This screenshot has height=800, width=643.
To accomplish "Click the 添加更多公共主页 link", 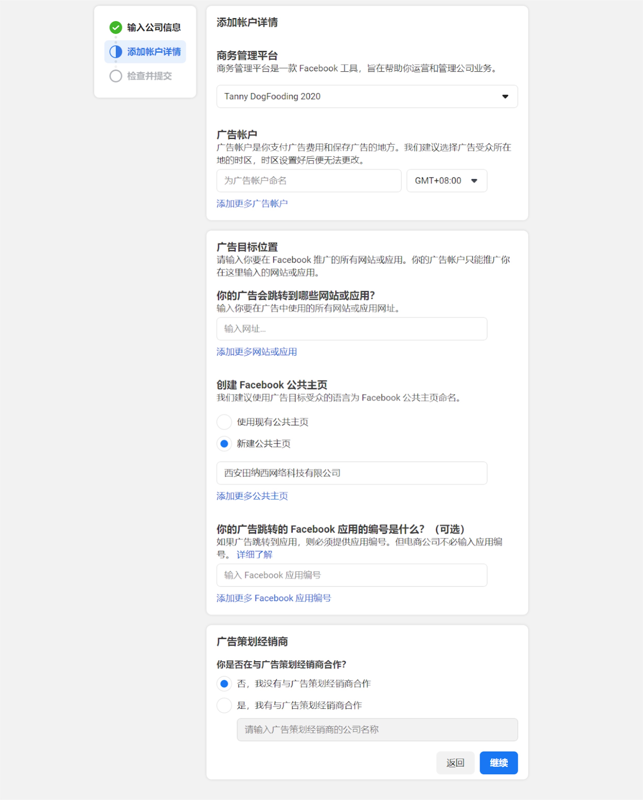I will pyautogui.click(x=252, y=496).
